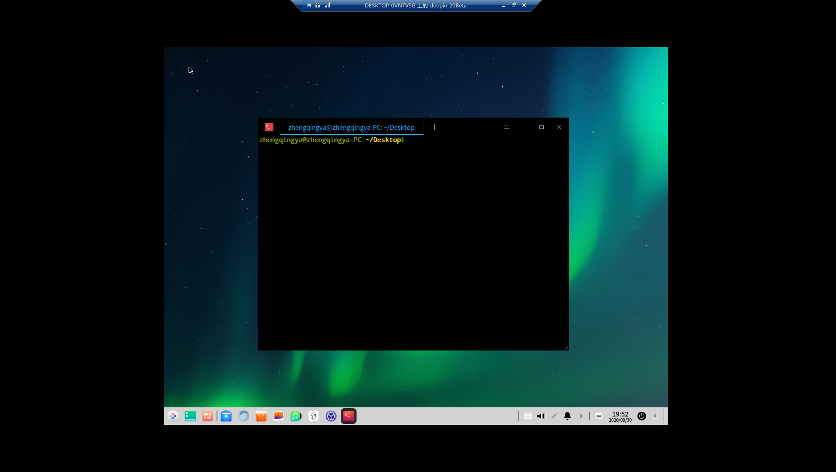Click the keyboard layout indicator icon
This screenshot has width=836, height=472.
599,416
